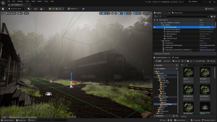Viewport: 217px width, 122px height.
Task: Activate the select mode cursor in viewport
Action: pos(101,13)
